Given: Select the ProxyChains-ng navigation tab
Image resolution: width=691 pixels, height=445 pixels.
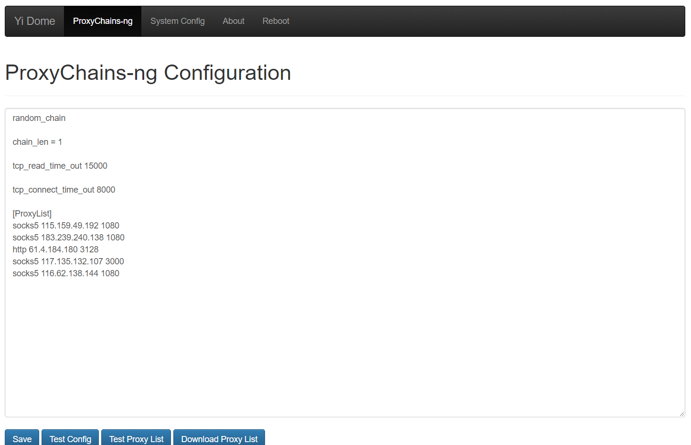Looking at the screenshot, I should 103,21.
